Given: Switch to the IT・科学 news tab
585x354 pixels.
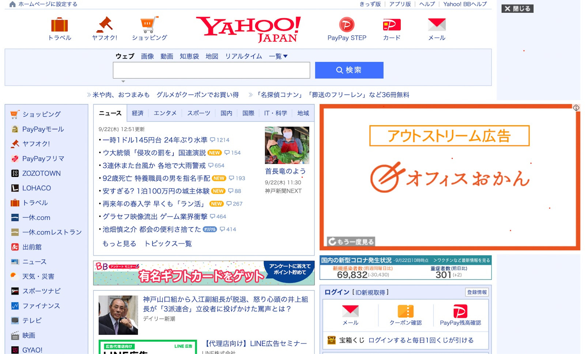Looking at the screenshot, I should (276, 113).
